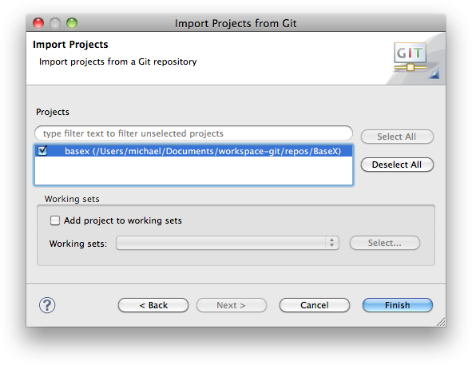Click the red close window button

pos(38,23)
